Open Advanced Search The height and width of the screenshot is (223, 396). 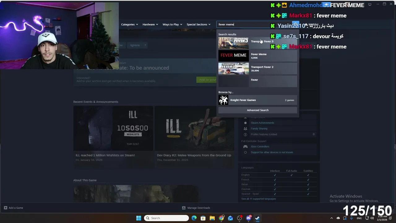pos(258,110)
